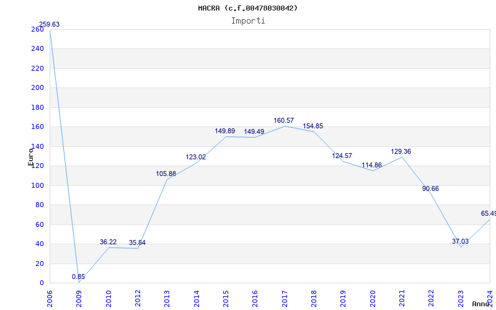The height and width of the screenshot is (310, 496).
Task: Select the 105.88 data label
Action: 166,174
